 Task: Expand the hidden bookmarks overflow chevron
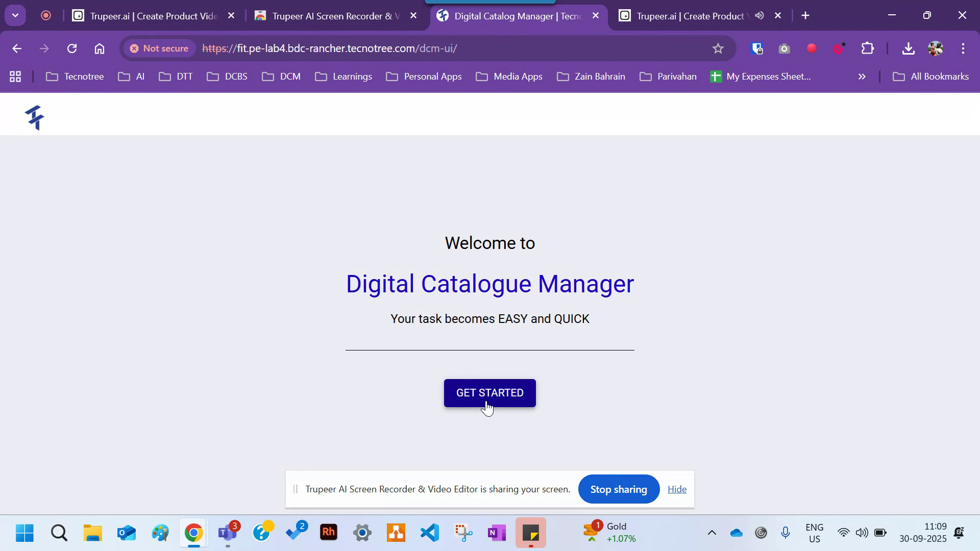862,77
